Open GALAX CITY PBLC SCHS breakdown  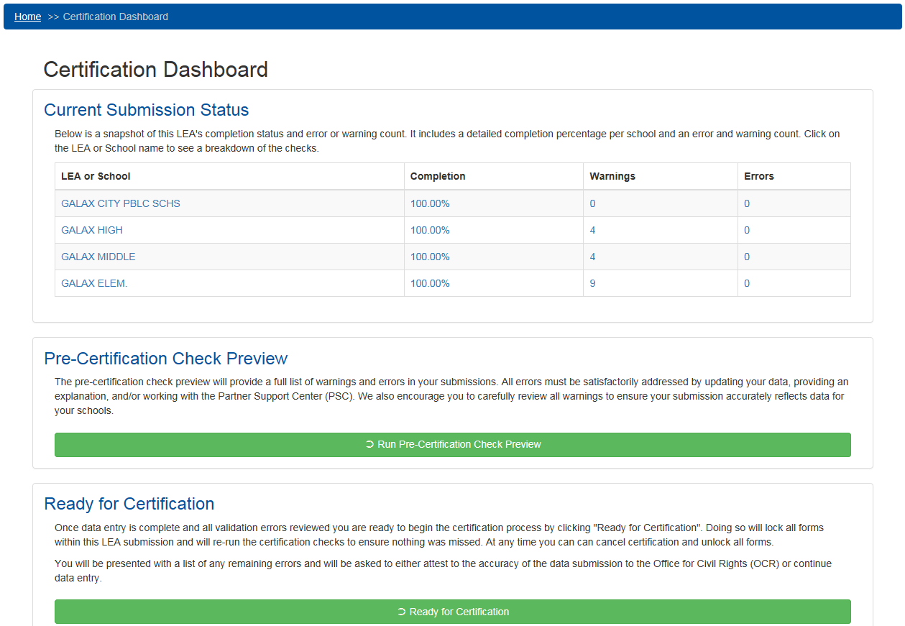pyautogui.click(x=121, y=203)
